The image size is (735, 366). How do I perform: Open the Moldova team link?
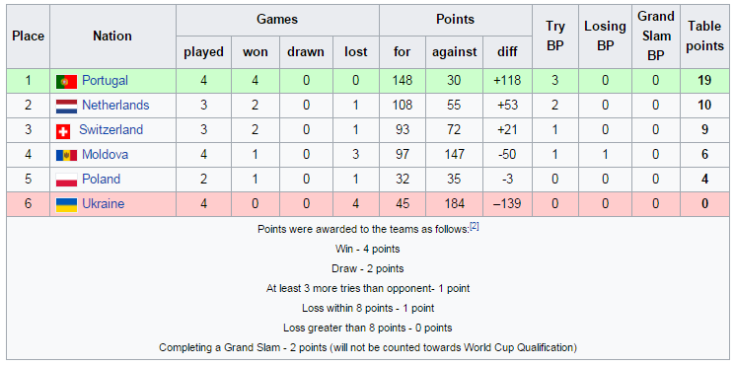[105, 154]
